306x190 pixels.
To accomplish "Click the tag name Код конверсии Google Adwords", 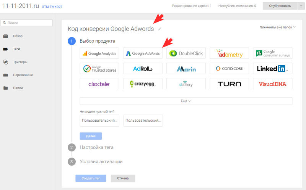I will 111,29.
